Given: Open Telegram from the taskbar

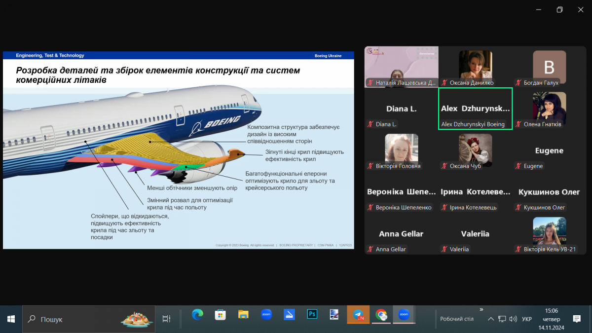Looking at the screenshot, I should pyautogui.click(x=358, y=314).
